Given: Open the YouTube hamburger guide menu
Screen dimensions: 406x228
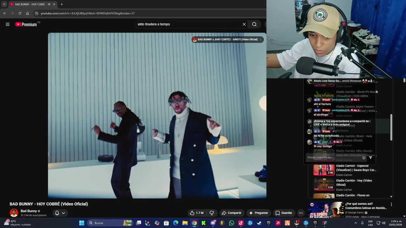Looking at the screenshot, I should [x=8, y=24].
